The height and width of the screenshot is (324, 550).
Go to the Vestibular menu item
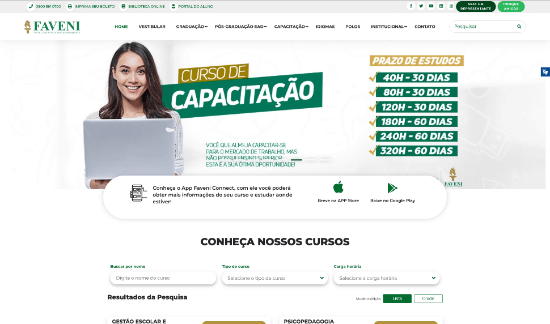click(x=152, y=27)
